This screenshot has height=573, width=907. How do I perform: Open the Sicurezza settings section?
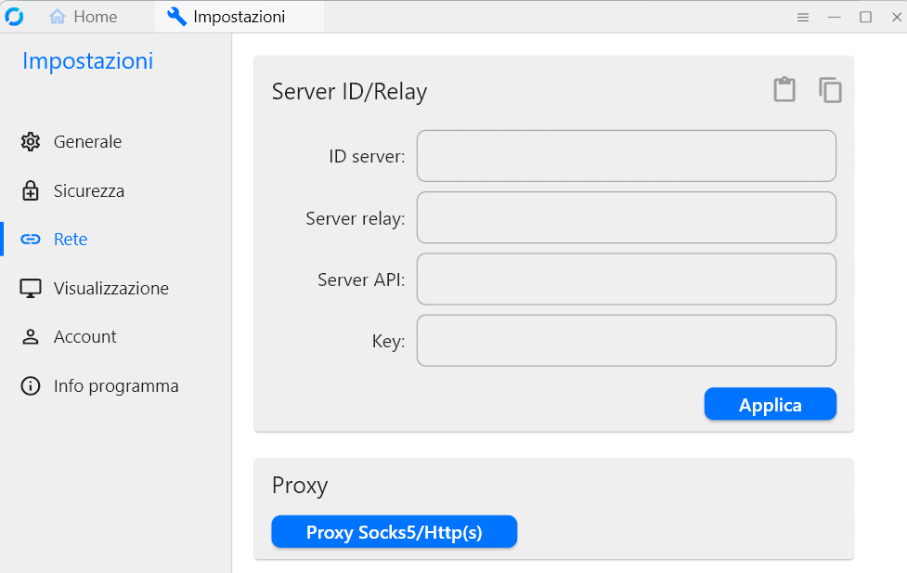point(116,190)
